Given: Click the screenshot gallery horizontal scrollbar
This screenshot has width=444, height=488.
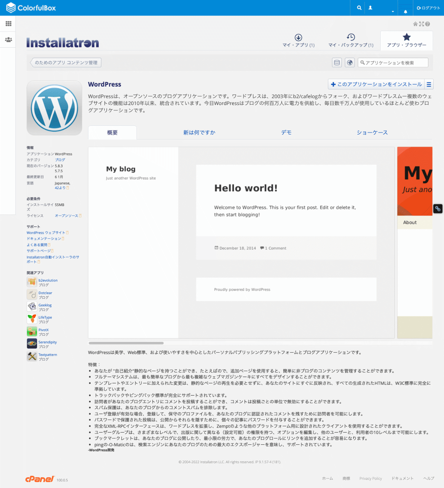Looking at the screenshot, I should [126, 343].
